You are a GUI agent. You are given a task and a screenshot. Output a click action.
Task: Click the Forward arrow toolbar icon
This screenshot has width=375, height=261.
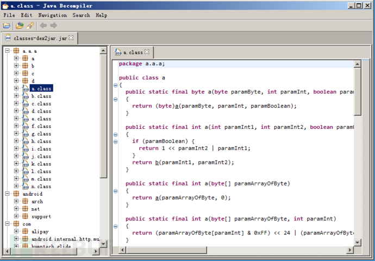pyautogui.click(x=54, y=26)
